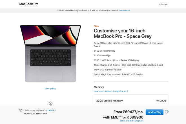Click the delivery box icon in order bar
The height and width of the screenshot is (124, 186).
[21, 110]
